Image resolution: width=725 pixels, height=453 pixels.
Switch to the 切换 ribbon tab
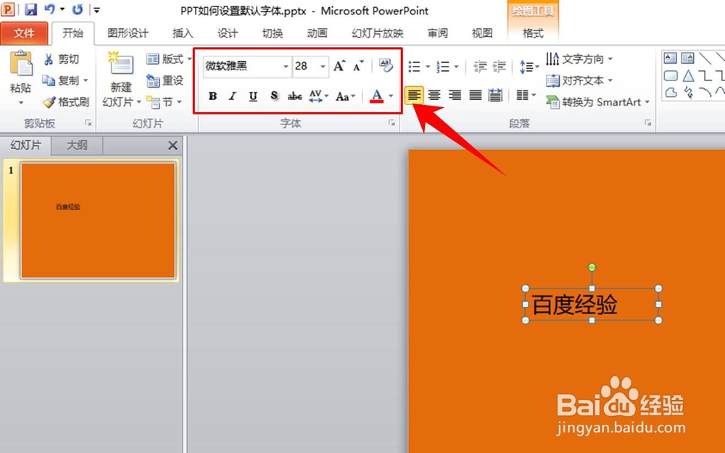click(273, 33)
